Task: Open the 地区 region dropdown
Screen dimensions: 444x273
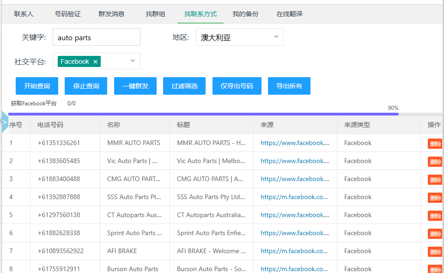Action: (x=239, y=37)
